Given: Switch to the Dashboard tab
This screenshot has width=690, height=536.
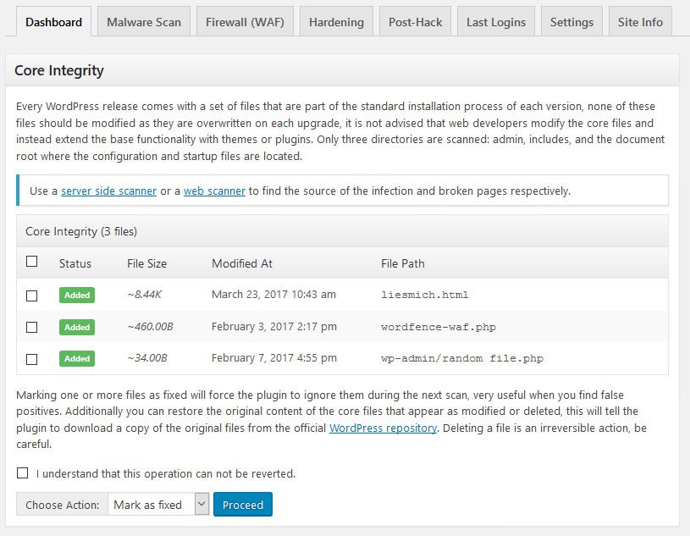Looking at the screenshot, I should coord(53,21).
